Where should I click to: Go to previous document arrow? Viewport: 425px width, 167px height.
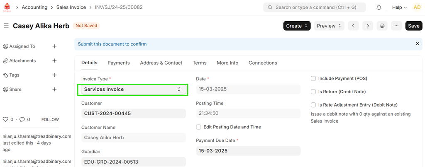click(353, 26)
